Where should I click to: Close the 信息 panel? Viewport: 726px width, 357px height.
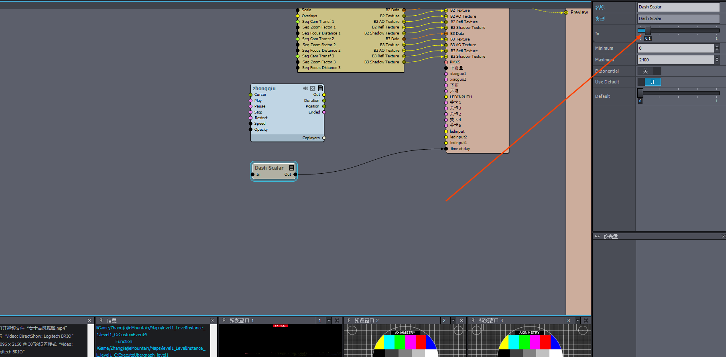point(212,320)
